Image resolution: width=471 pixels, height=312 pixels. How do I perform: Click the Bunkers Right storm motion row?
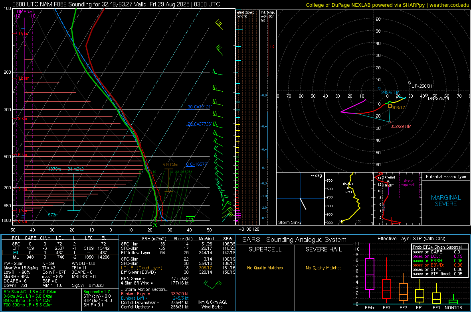(x=155, y=294)
